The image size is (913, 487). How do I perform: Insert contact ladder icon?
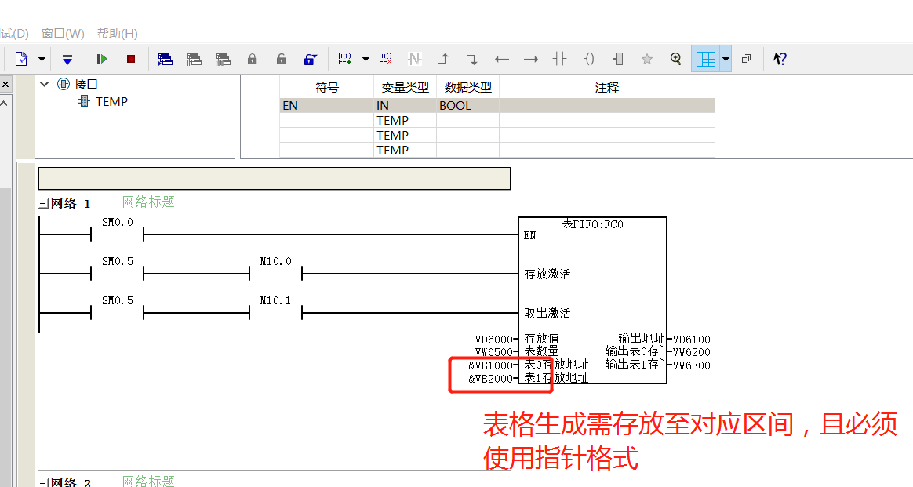[559, 59]
